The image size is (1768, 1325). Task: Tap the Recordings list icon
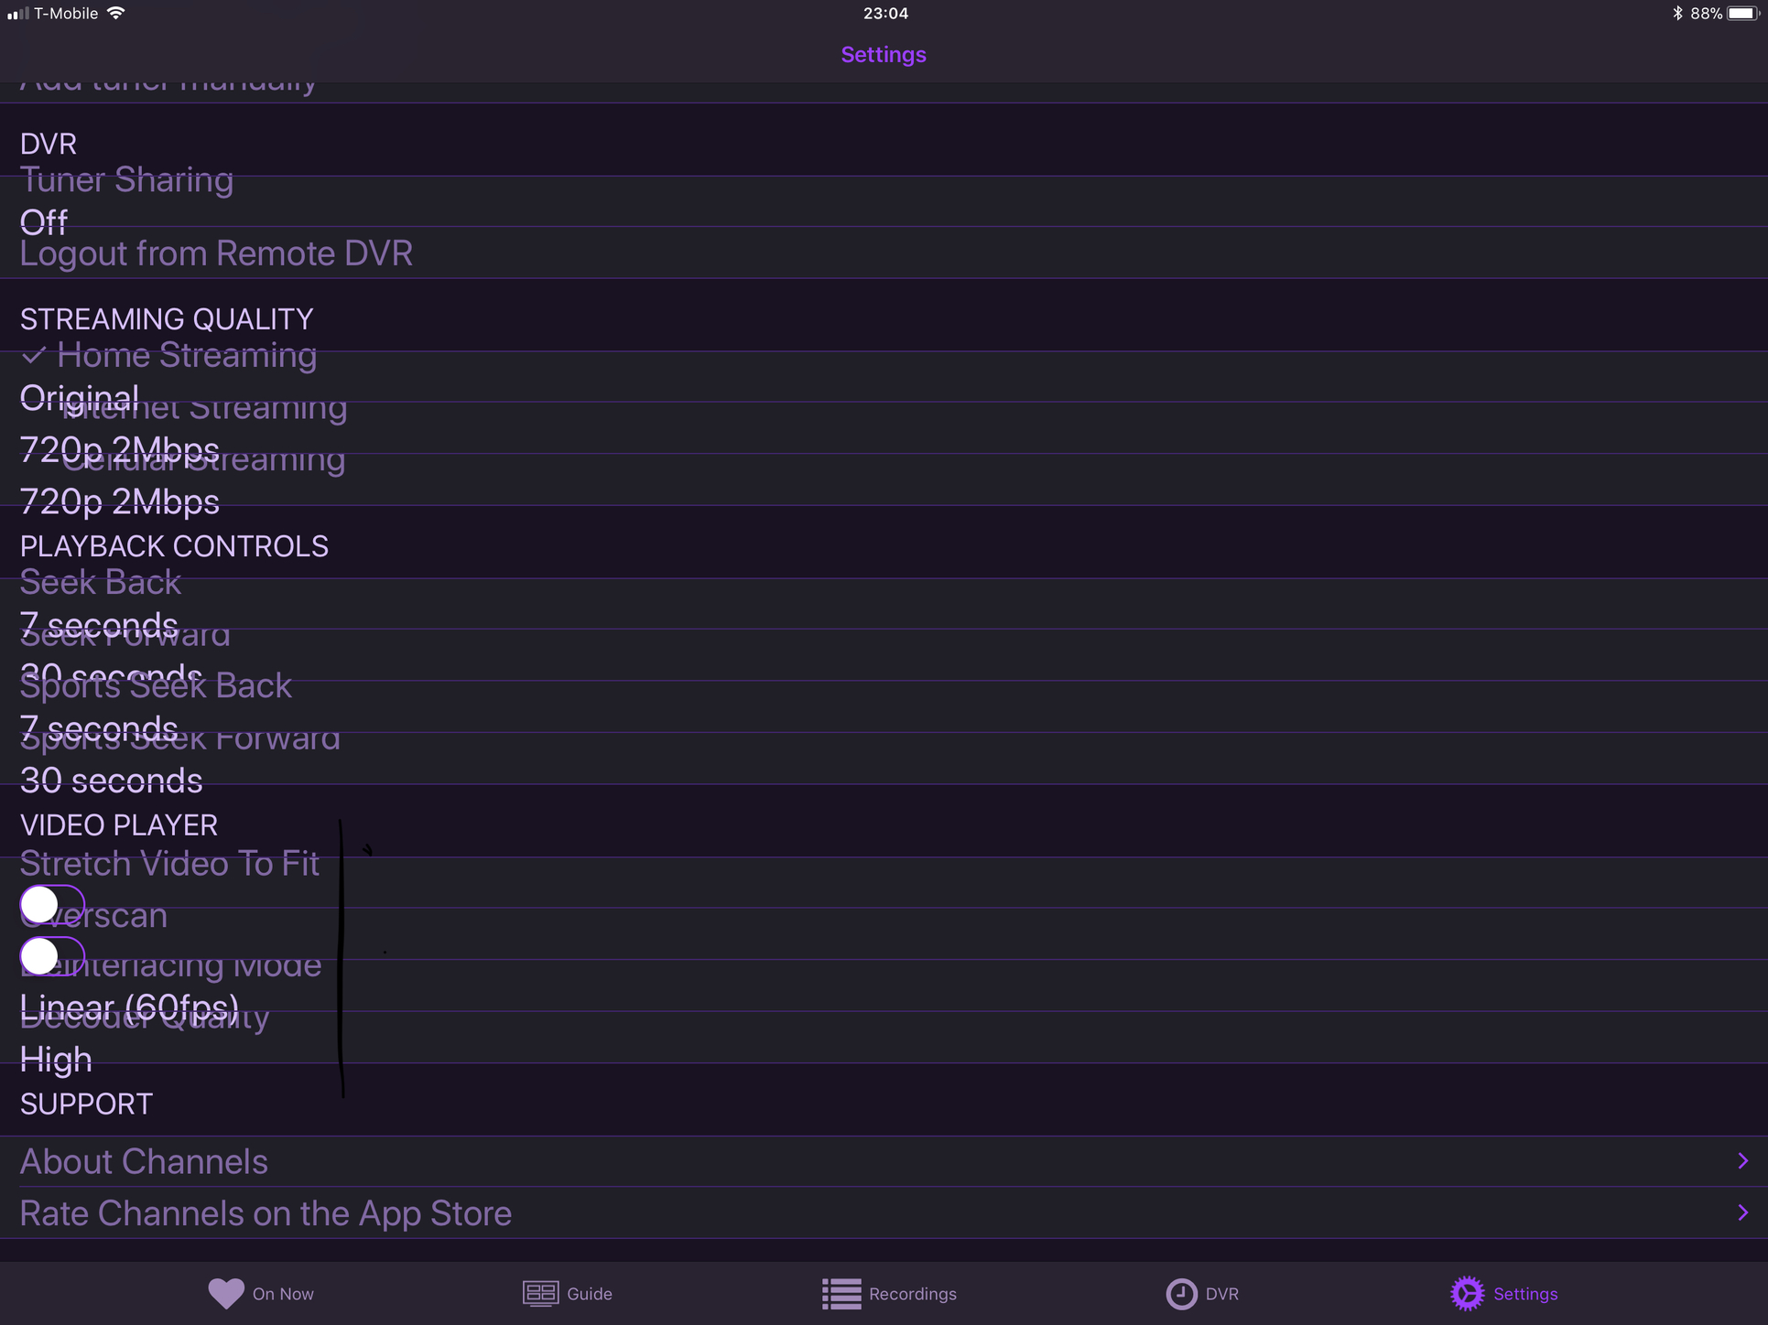[x=841, y=1293]
